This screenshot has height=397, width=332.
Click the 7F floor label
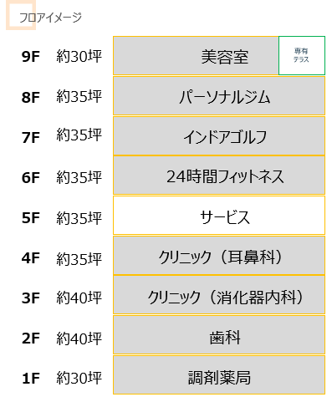(31, 138)
